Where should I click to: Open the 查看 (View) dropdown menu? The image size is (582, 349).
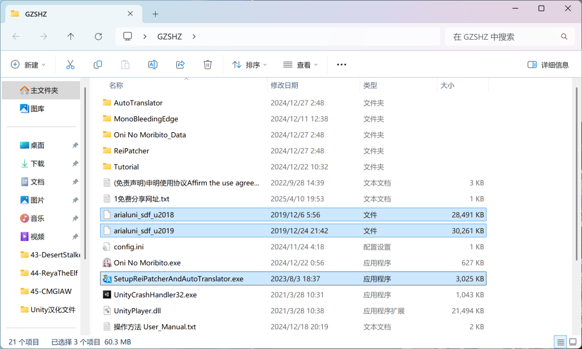pyautogui.click(x=301, y=65)
